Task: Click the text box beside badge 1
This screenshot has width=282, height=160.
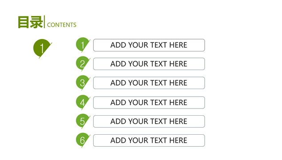Action: (149, 45)
